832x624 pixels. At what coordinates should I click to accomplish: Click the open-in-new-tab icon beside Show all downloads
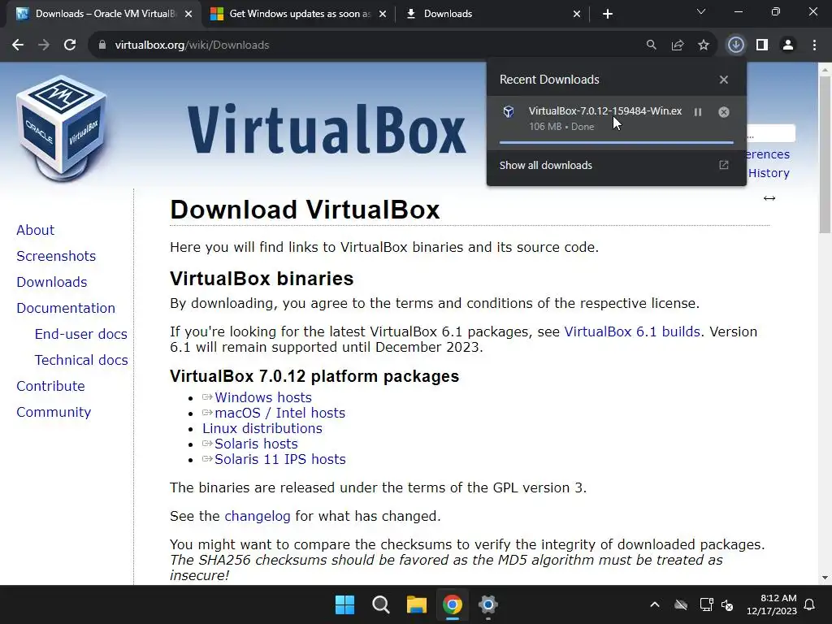[x=724, y=165]
